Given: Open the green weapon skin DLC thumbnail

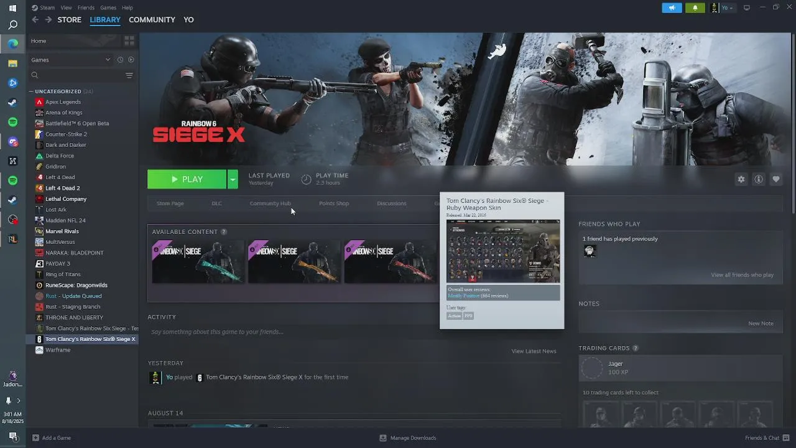Looking at the screenshot, I should point(198,262).
